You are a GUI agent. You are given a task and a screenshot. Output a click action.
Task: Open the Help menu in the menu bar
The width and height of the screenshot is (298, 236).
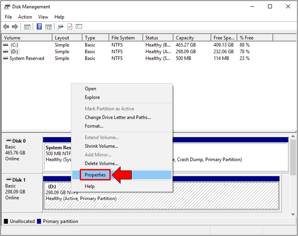pos(59,17)
